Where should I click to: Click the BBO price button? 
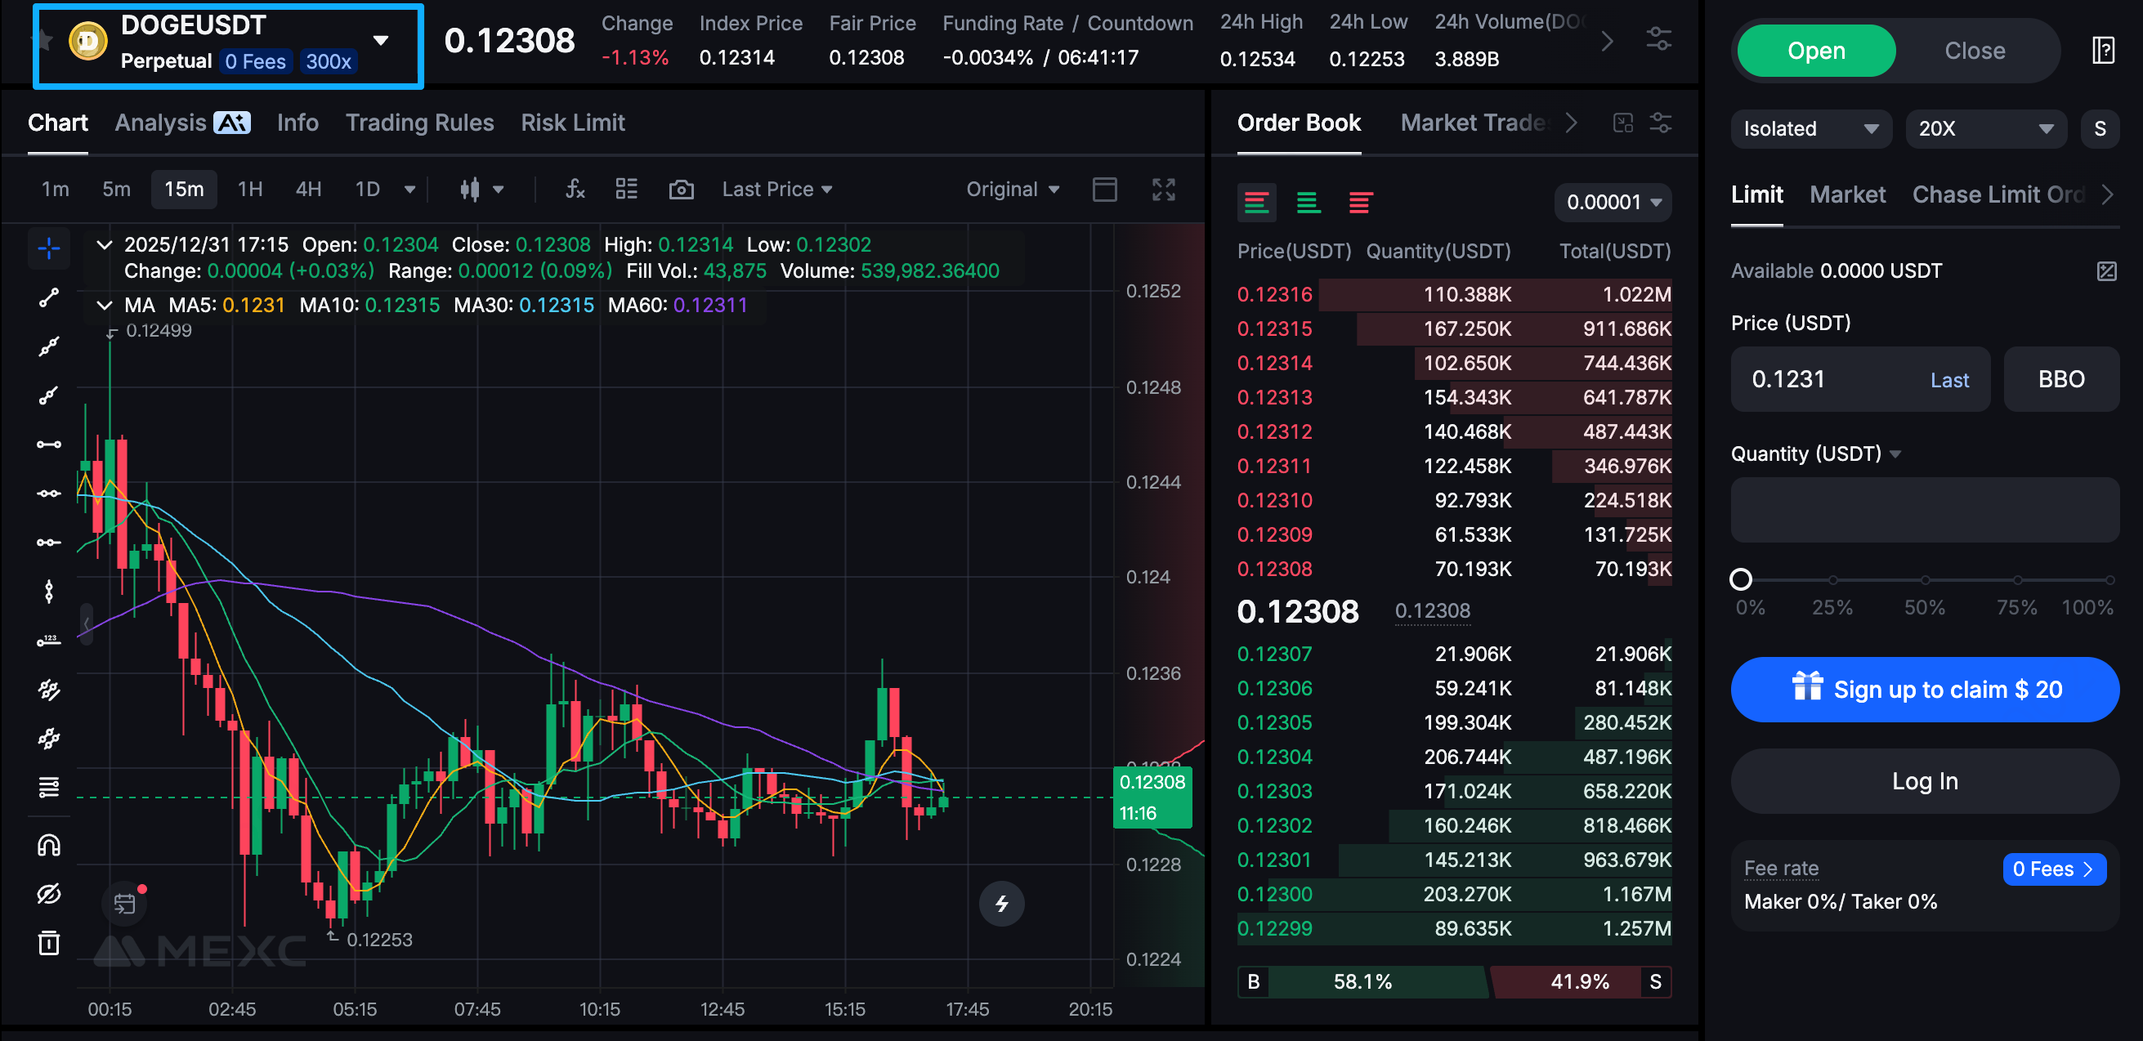[x=2060, y=379]
